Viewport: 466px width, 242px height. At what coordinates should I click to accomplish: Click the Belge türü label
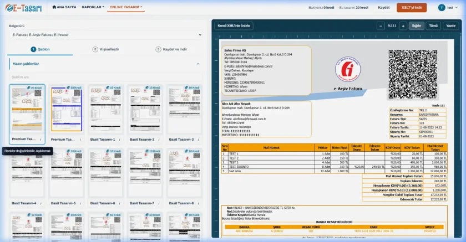click(17, 26)
